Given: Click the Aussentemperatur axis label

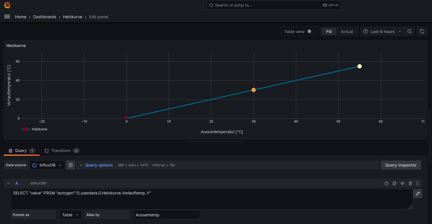Looking at the screenshot, I should (222, 132).
